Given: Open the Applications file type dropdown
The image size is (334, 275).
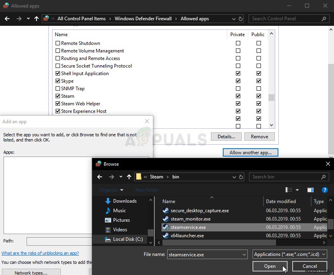Looking at the screenshot, I should 290,254.
